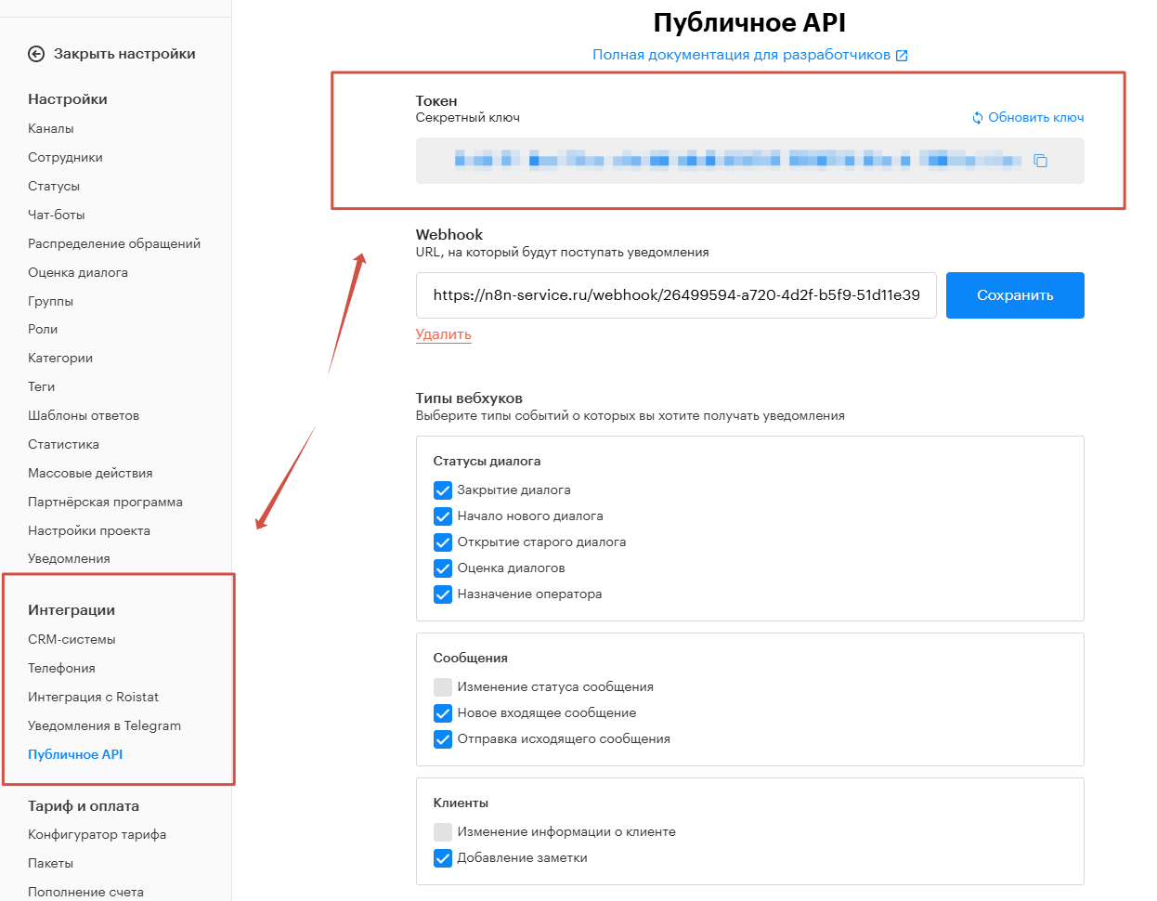Click the back arrow to close settings
The image size is (1157, 901).
(x=35, y=53)
